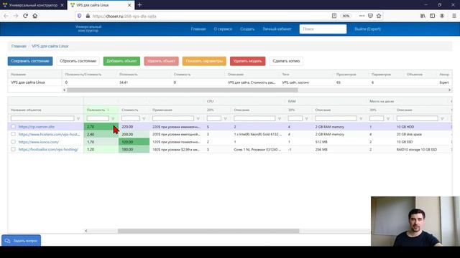460x258 pixels.
Task: Close the Универсальный конструктор tab
Action: (x=63, y=5)
